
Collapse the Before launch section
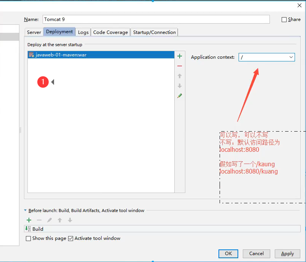(25, 211)
